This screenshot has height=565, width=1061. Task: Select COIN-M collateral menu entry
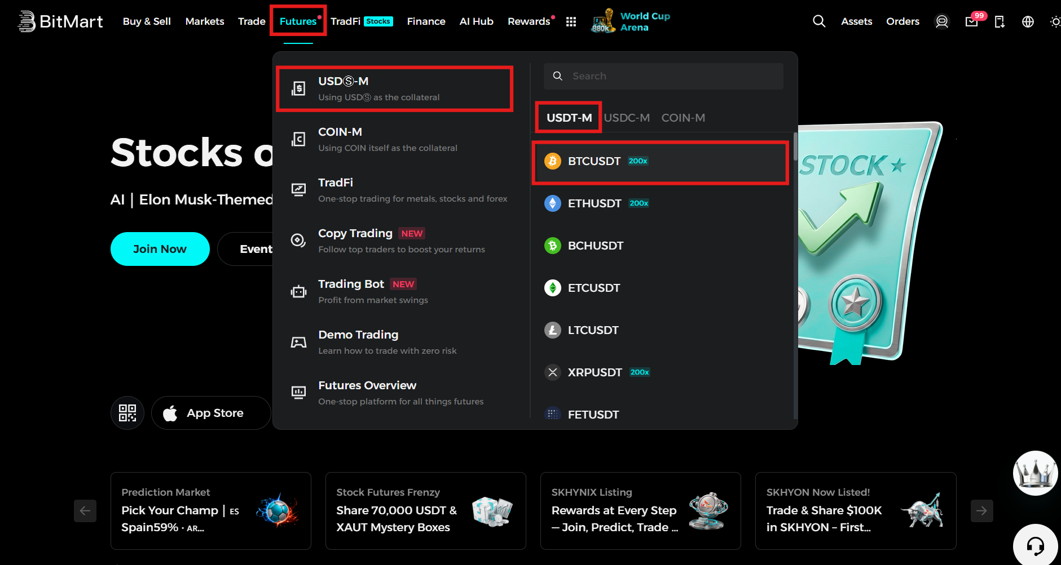click(x=395, y=139)
